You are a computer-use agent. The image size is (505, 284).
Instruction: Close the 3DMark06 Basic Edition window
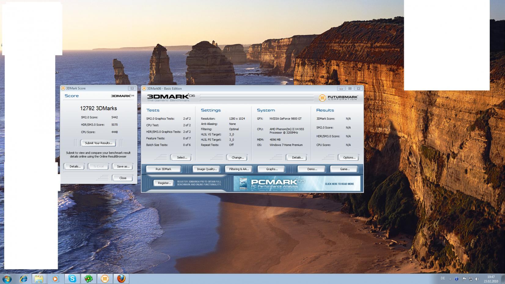point(358,89)
